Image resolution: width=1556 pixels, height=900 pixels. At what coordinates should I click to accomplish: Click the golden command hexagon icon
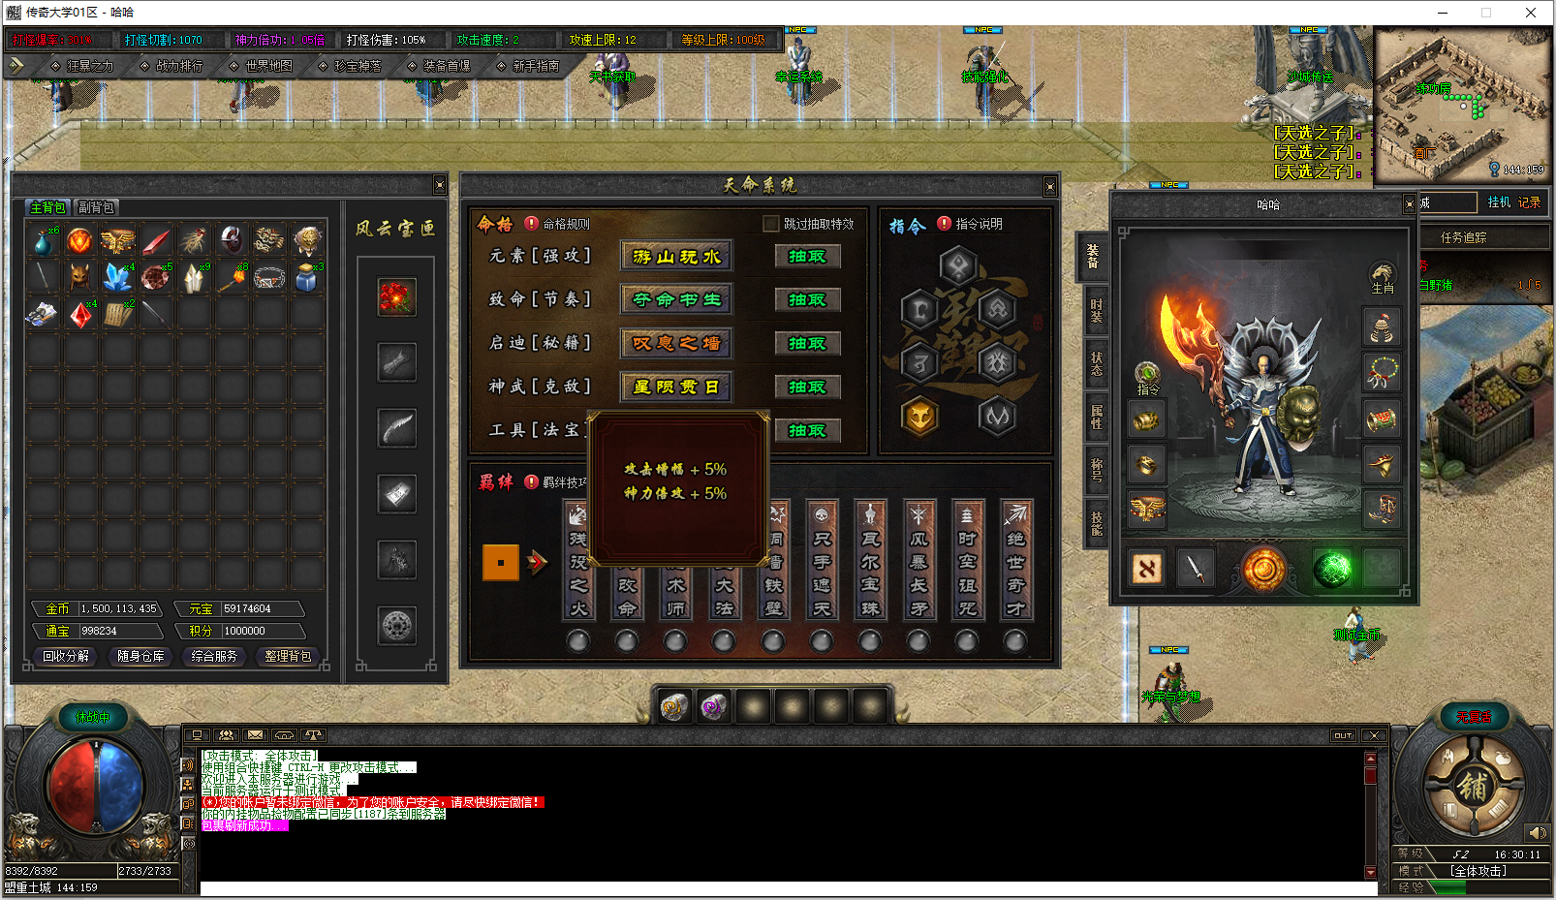coord(919,418)
